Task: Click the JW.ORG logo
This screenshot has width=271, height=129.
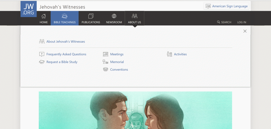Action: [x=28, y=9]
